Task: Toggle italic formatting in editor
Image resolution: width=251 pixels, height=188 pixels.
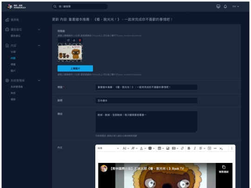Action: (195, 149)
